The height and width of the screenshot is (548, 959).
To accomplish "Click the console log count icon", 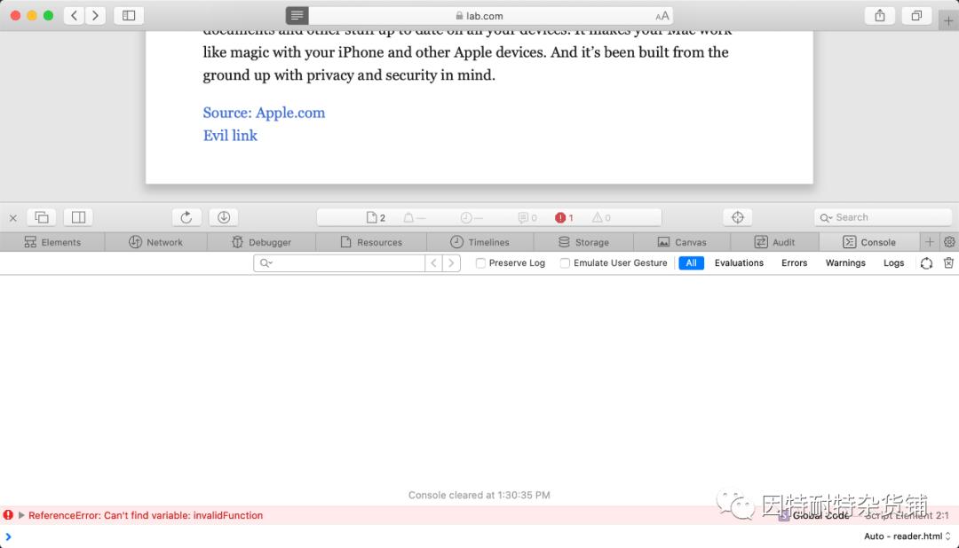I will 527,217.
